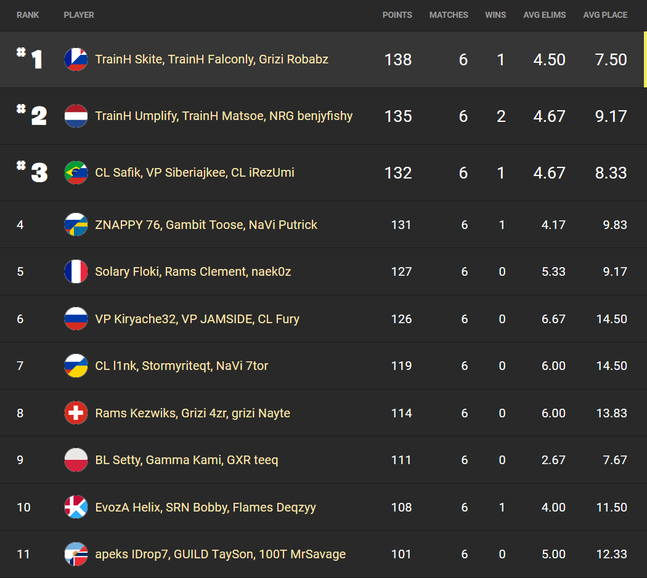Sort leaderboard by AVG ELIMS header
The height and width of the screenshot is (578, 647).
point(545,15)
